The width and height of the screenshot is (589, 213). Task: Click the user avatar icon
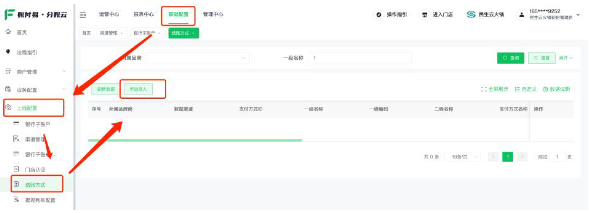[x=521, y=15]
